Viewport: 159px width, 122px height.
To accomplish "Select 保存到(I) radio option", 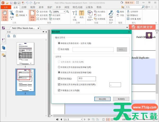I will coord(59,49).
